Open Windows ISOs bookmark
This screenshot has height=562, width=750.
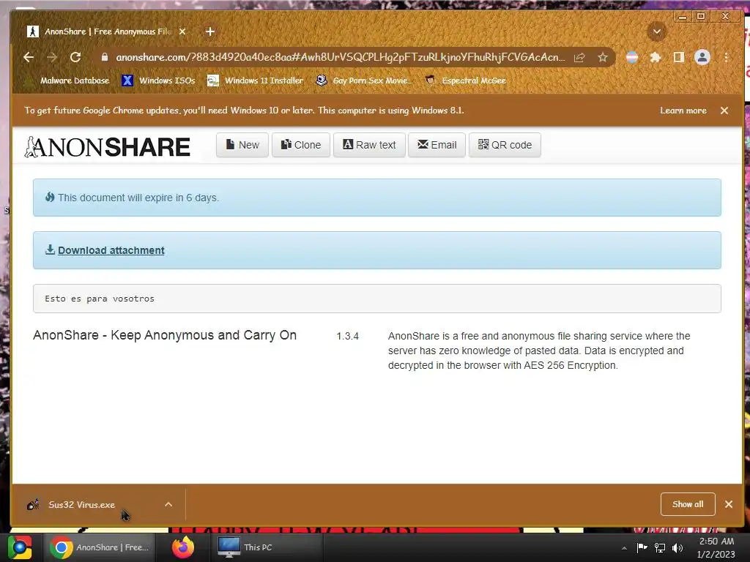pos(158,80)
